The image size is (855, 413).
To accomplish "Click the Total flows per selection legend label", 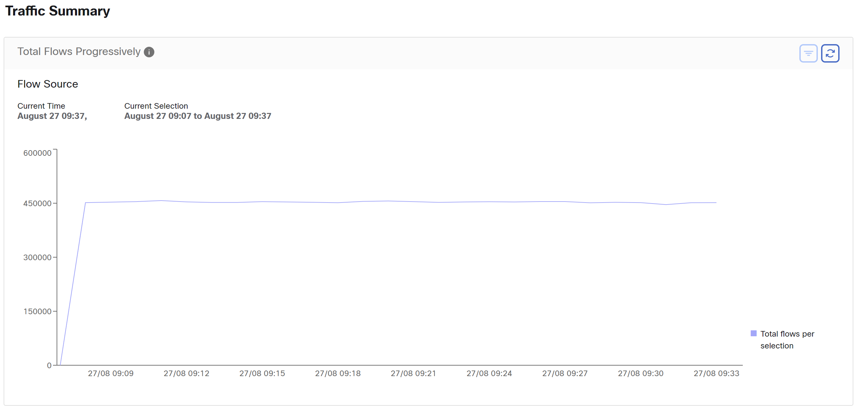I will click(787, 340).
